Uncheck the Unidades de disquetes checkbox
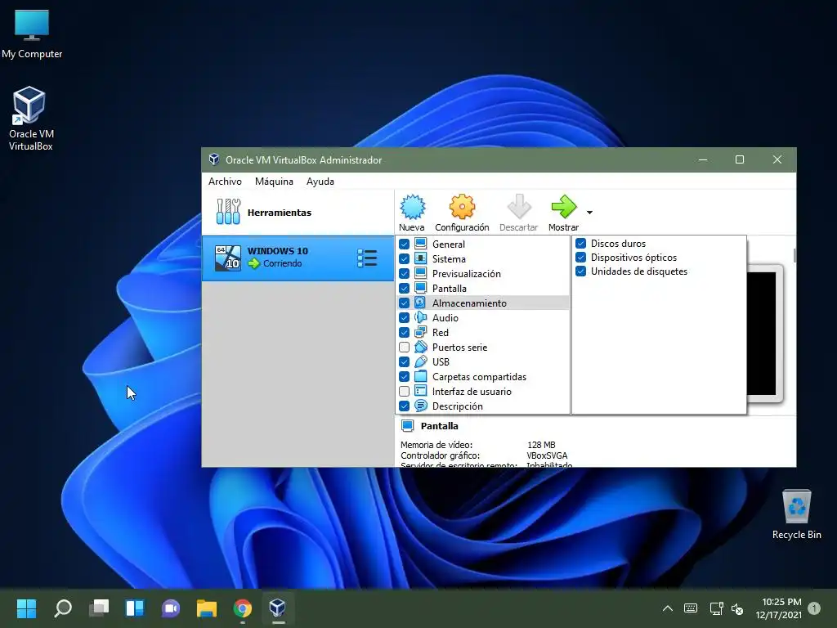Image resolution: width=837 pixels, height=628 pixels. (x=581, y=271)
